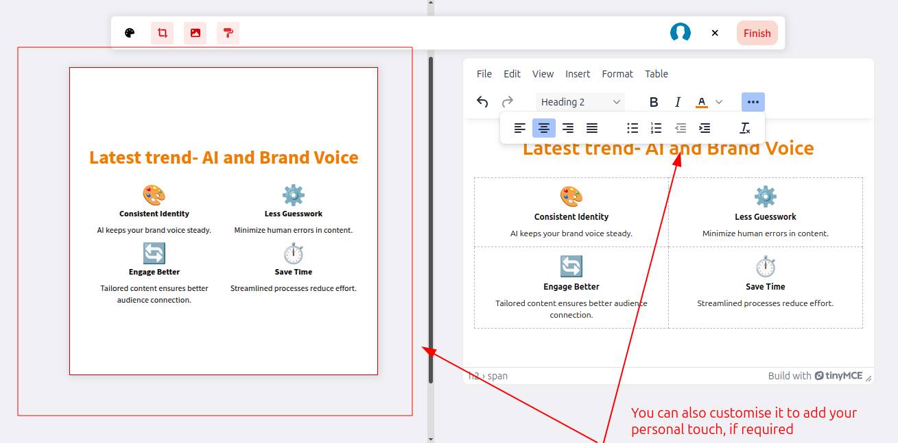Apply the orange text color swatch

click(701, 102)
